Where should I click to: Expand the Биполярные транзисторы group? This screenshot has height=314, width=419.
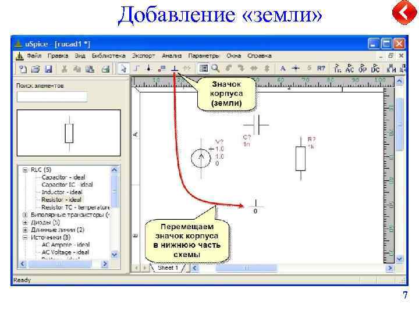[x=25, y=215]
